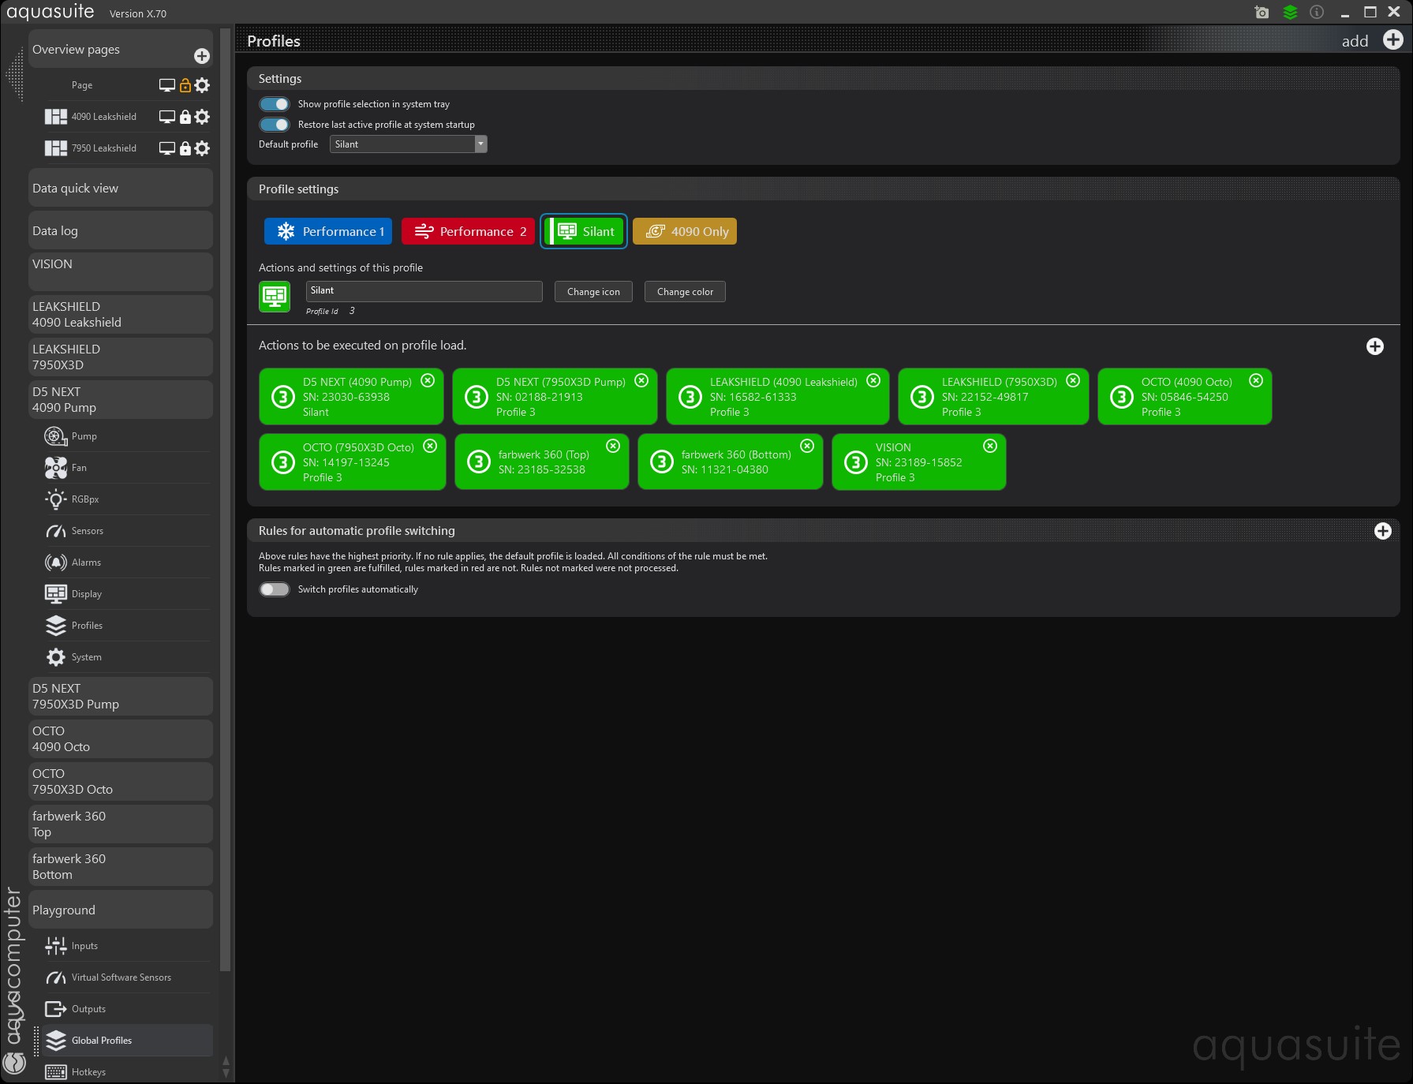Add a new automatic profile switching rule
Image resolution: width=1413 pixels, height=1084 pixels.
click(1382, 531)
